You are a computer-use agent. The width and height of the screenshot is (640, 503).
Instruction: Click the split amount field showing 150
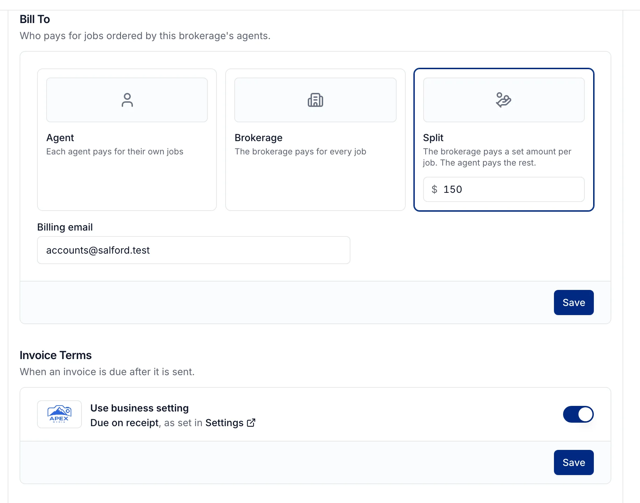tap(504, 189)
